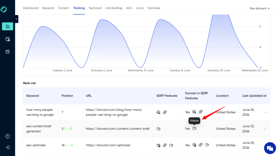Click the SERP Features search icon for bing vs google
The image size is (278, 156).
coord(159,112)
